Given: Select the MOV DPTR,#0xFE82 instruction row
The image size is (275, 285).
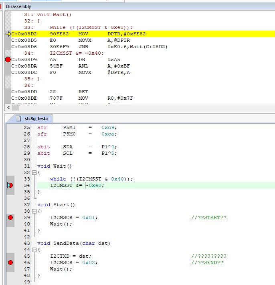Looking at the screenshot, I should [x=143, y=34].
